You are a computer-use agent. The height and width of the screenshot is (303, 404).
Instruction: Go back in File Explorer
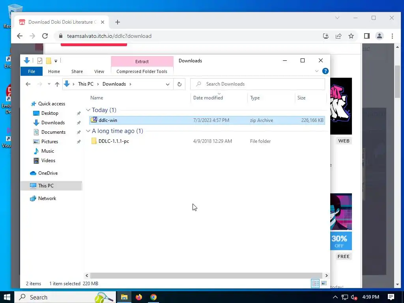[x=28, y=84]
